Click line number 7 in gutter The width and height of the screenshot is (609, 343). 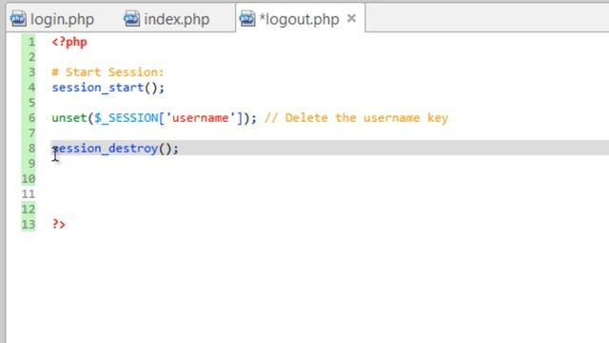tap(31, 133)
